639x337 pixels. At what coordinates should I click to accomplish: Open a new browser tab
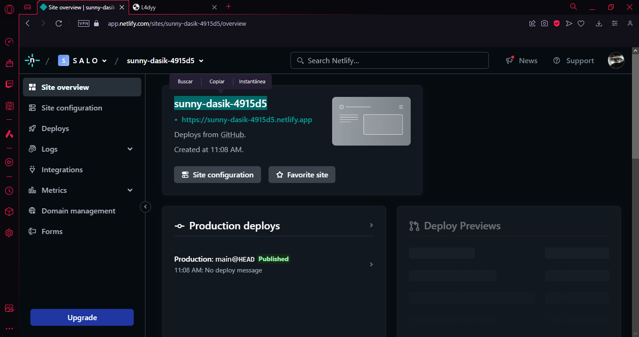click(x=228, y=7)
